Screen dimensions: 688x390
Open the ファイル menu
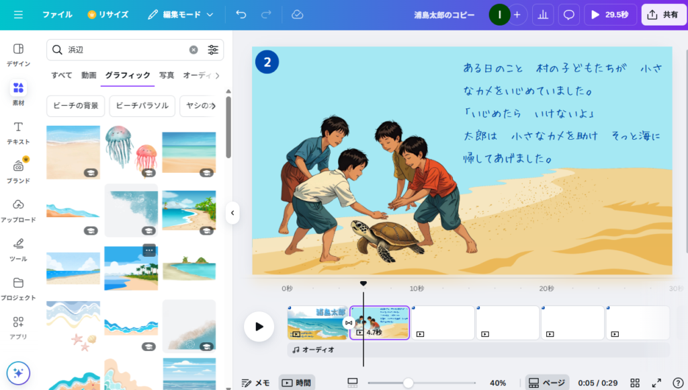coord(57,15)
